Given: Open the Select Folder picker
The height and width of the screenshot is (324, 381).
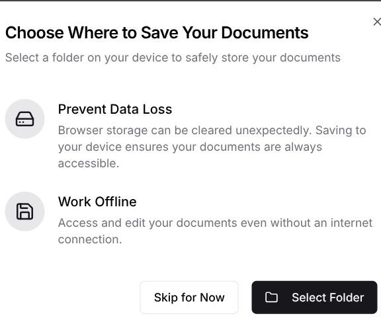Looking at the screenshot, I should (x=314, y=298).
